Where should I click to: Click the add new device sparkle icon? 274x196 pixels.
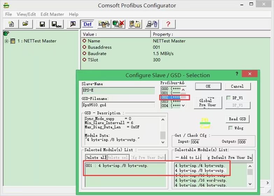[x=104, y=24]
